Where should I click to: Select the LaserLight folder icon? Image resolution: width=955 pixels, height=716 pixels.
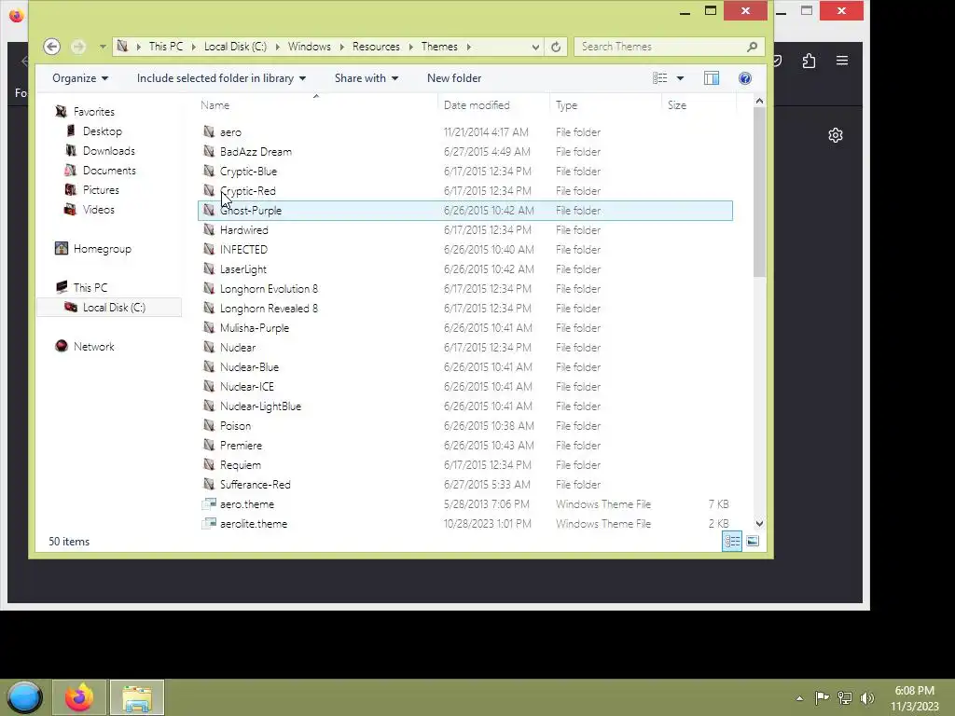209,268
